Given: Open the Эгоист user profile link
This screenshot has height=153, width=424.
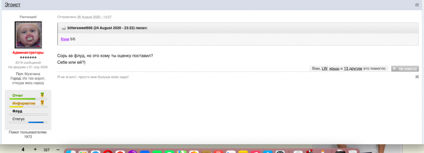Looking at the screenshot, I should click(x=13, y=5).
